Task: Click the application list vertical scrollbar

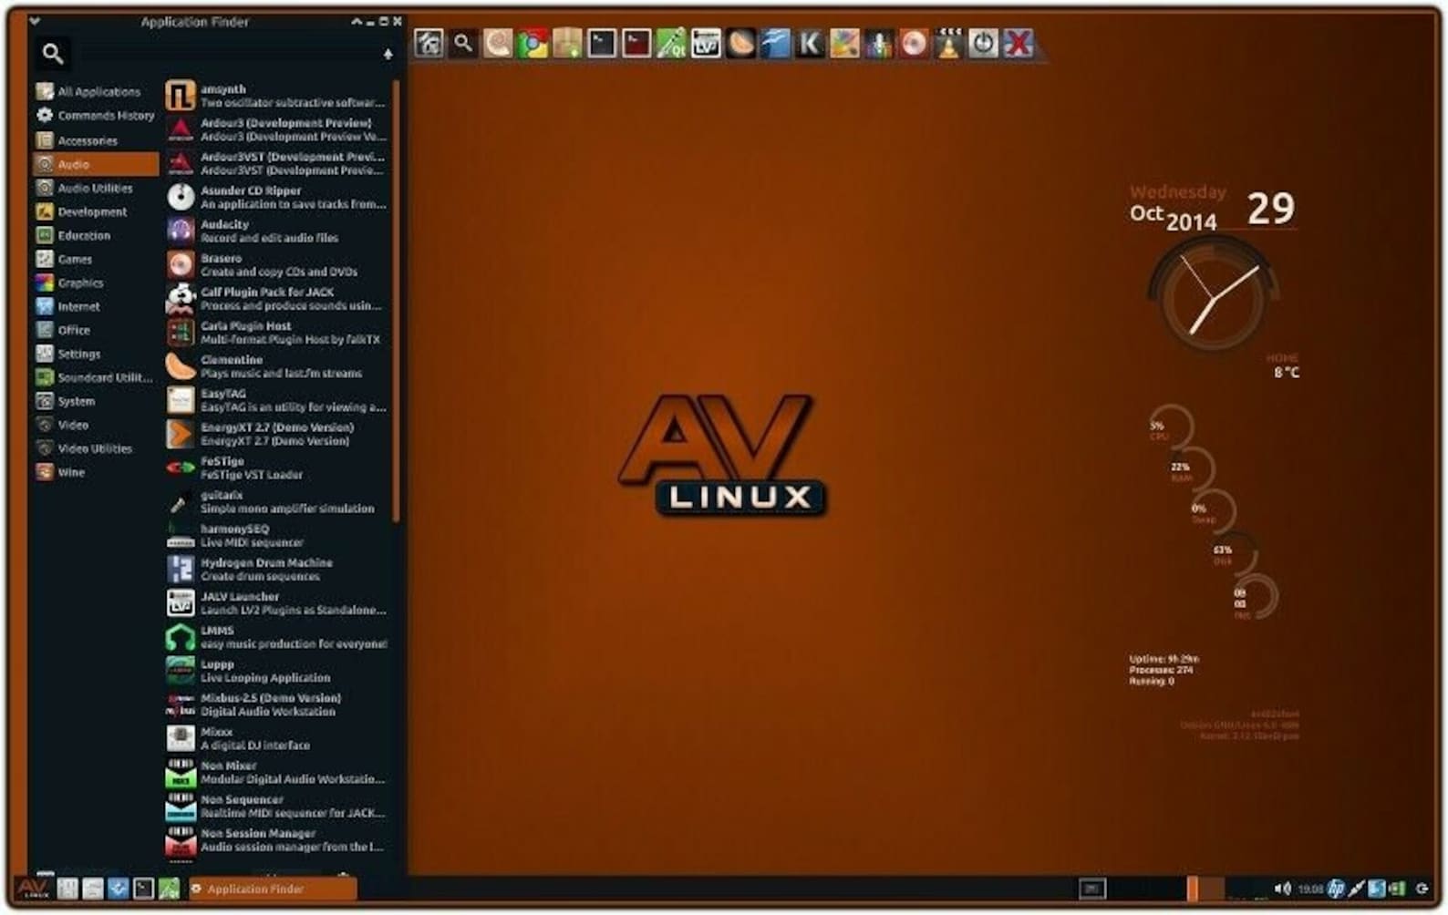Action: [396, 301]
